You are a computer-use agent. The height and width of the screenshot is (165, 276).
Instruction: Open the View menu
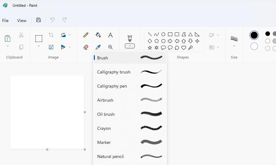click(22, 21)
